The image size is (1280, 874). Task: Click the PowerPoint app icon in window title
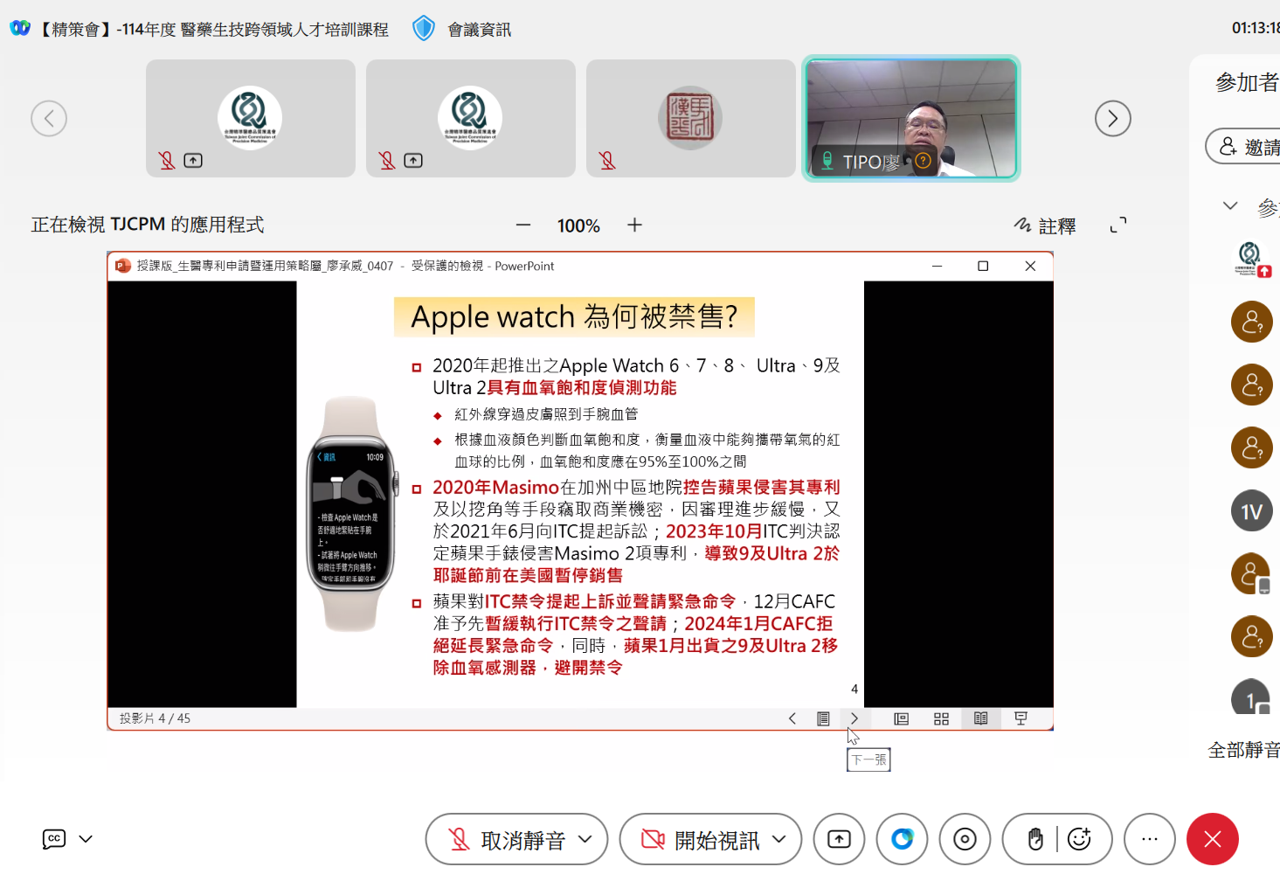pos(123,266)
